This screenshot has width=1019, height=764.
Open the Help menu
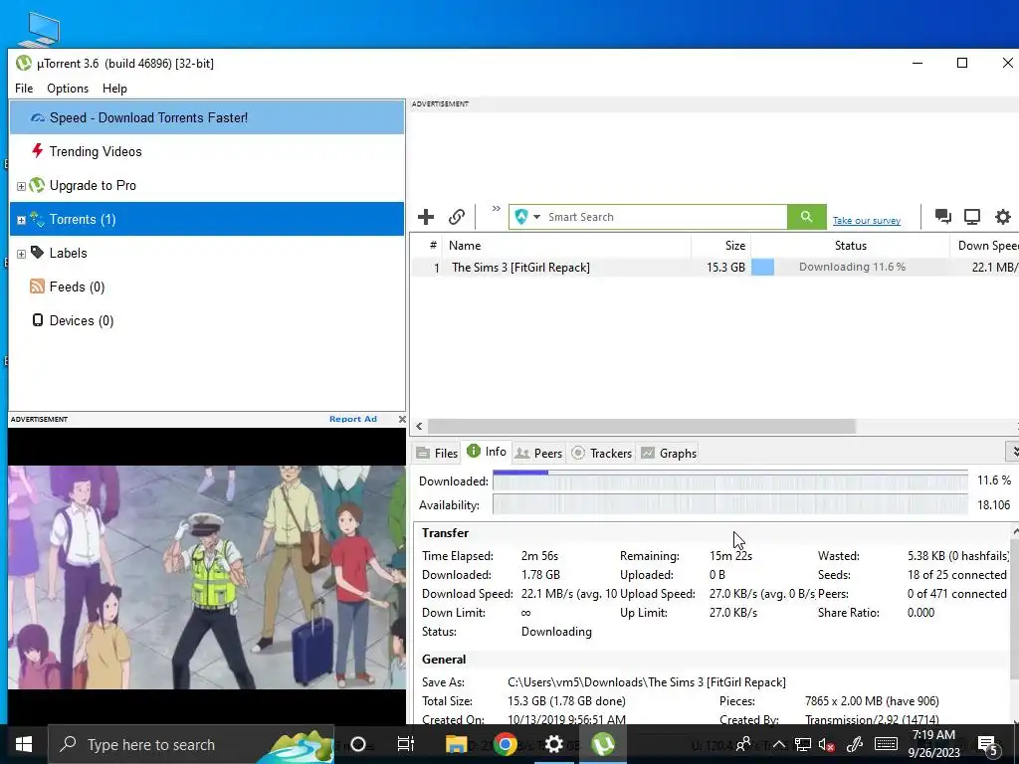114,89
